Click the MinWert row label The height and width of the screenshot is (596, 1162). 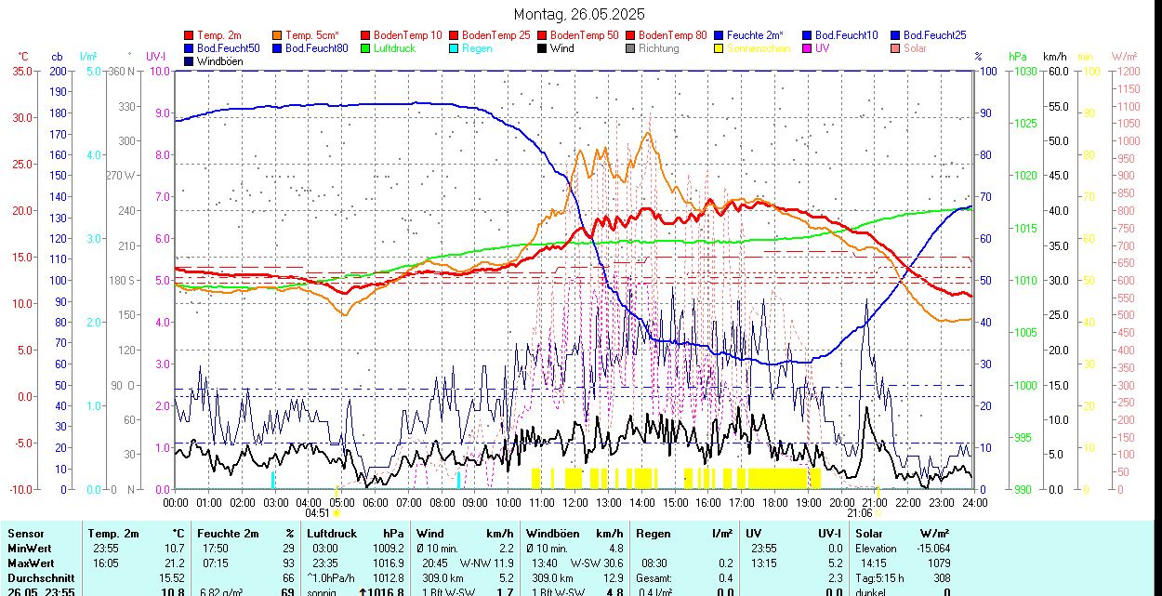(31, 549)
